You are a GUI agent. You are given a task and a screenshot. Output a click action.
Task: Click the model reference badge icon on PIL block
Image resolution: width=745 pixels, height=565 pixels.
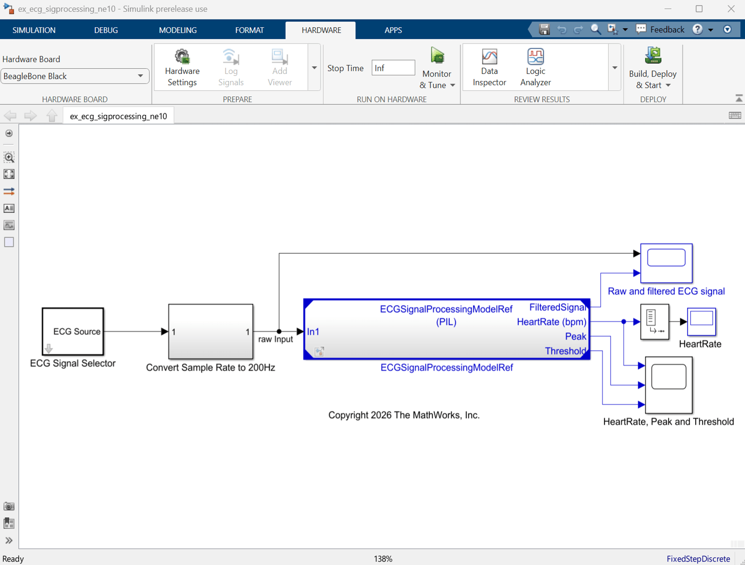319,351
